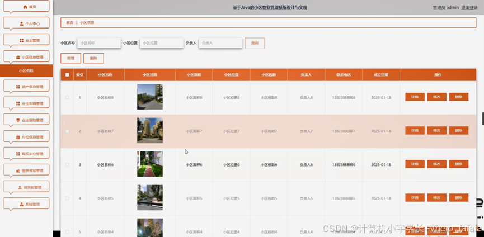The width and height of the screenshot is (484, 237).
Task: Click the person icon for 留言板管理
Action: (x=20, y=187)
